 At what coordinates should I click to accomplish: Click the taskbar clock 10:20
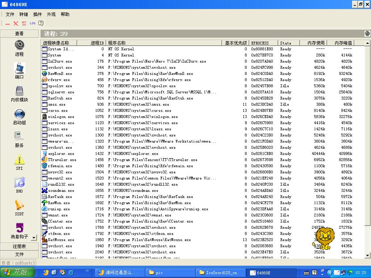click(x=360, y=273)
